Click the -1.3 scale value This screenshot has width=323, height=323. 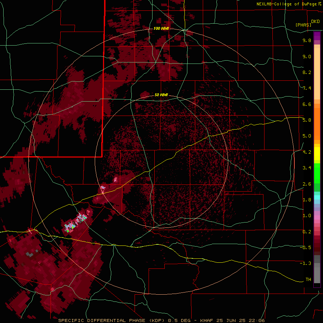(305, 263)
